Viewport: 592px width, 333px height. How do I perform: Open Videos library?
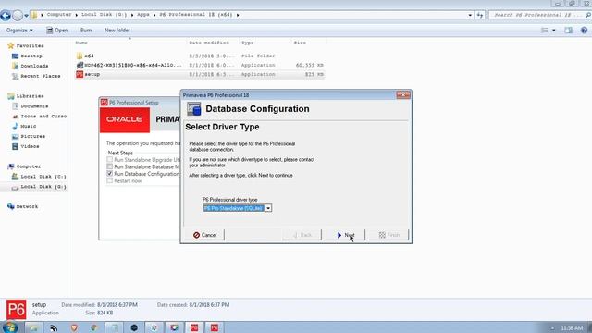coord(30,146)
